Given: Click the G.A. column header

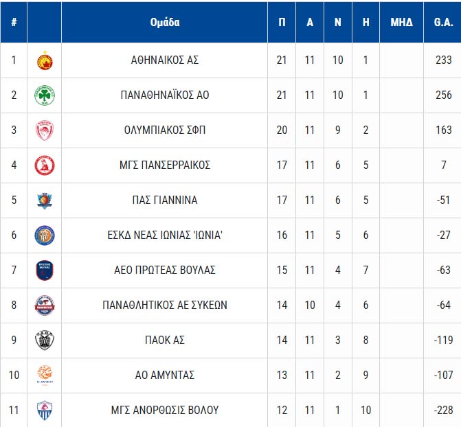Looking at the screenshot, I should point(443,22).
